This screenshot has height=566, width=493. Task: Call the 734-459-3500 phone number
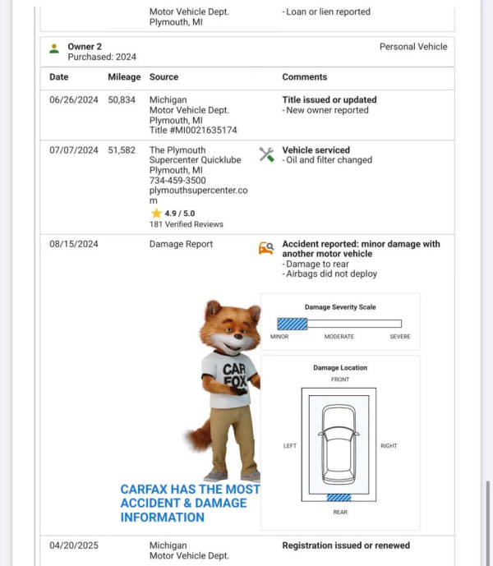(x=177, y=181)
